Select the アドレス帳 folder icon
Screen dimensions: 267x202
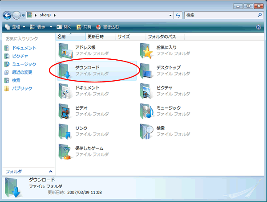(x=65, y=51)
